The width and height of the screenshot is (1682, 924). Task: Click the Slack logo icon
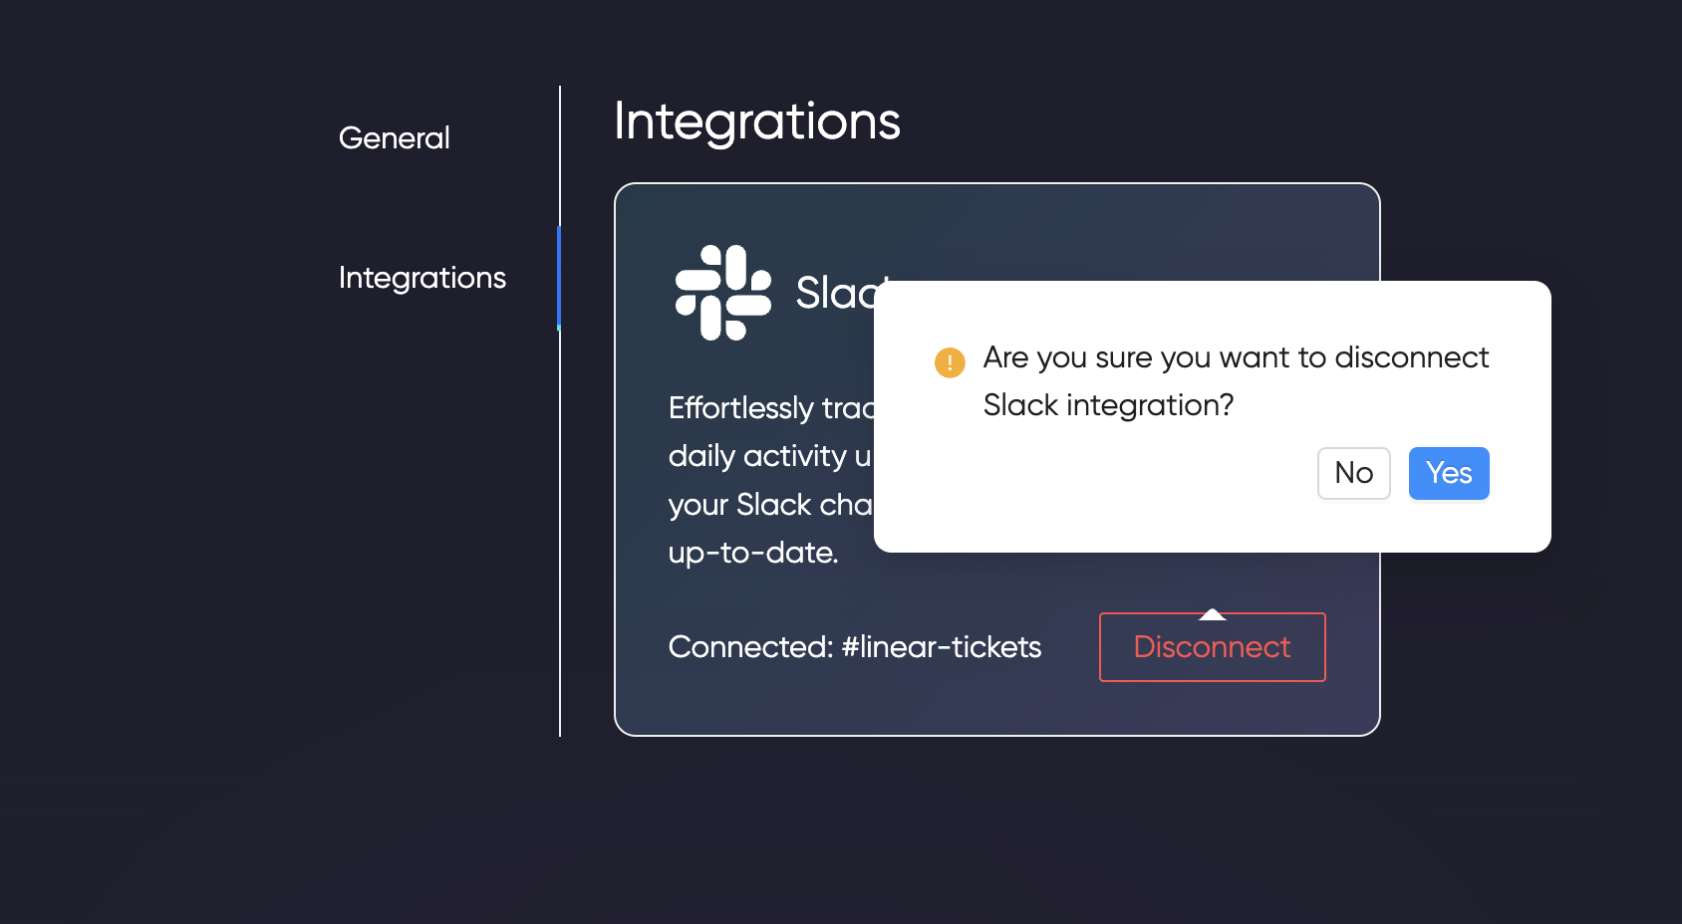[x=723, y=293]
